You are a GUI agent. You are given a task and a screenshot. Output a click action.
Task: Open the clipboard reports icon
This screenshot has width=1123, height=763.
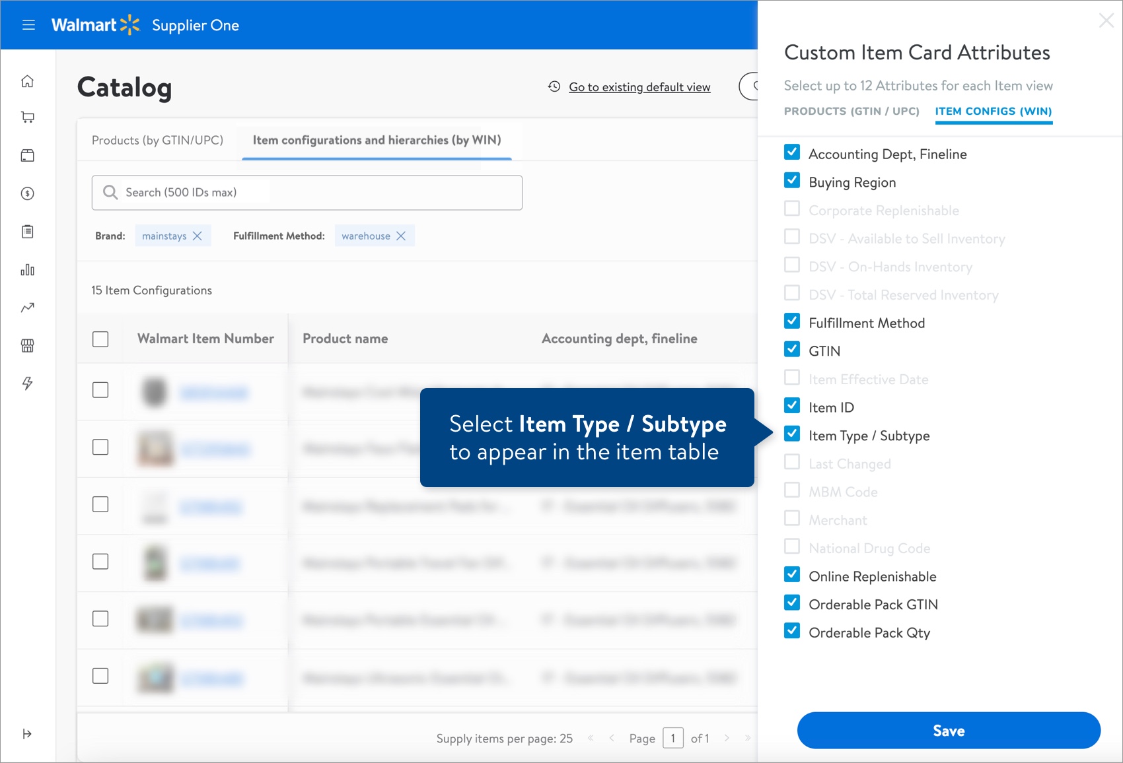point(27,232)
